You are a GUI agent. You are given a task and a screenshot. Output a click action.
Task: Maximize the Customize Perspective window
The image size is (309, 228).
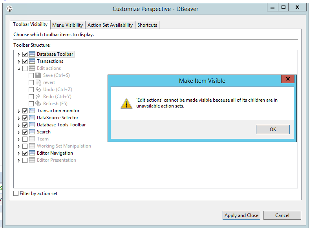click(283, 7)
